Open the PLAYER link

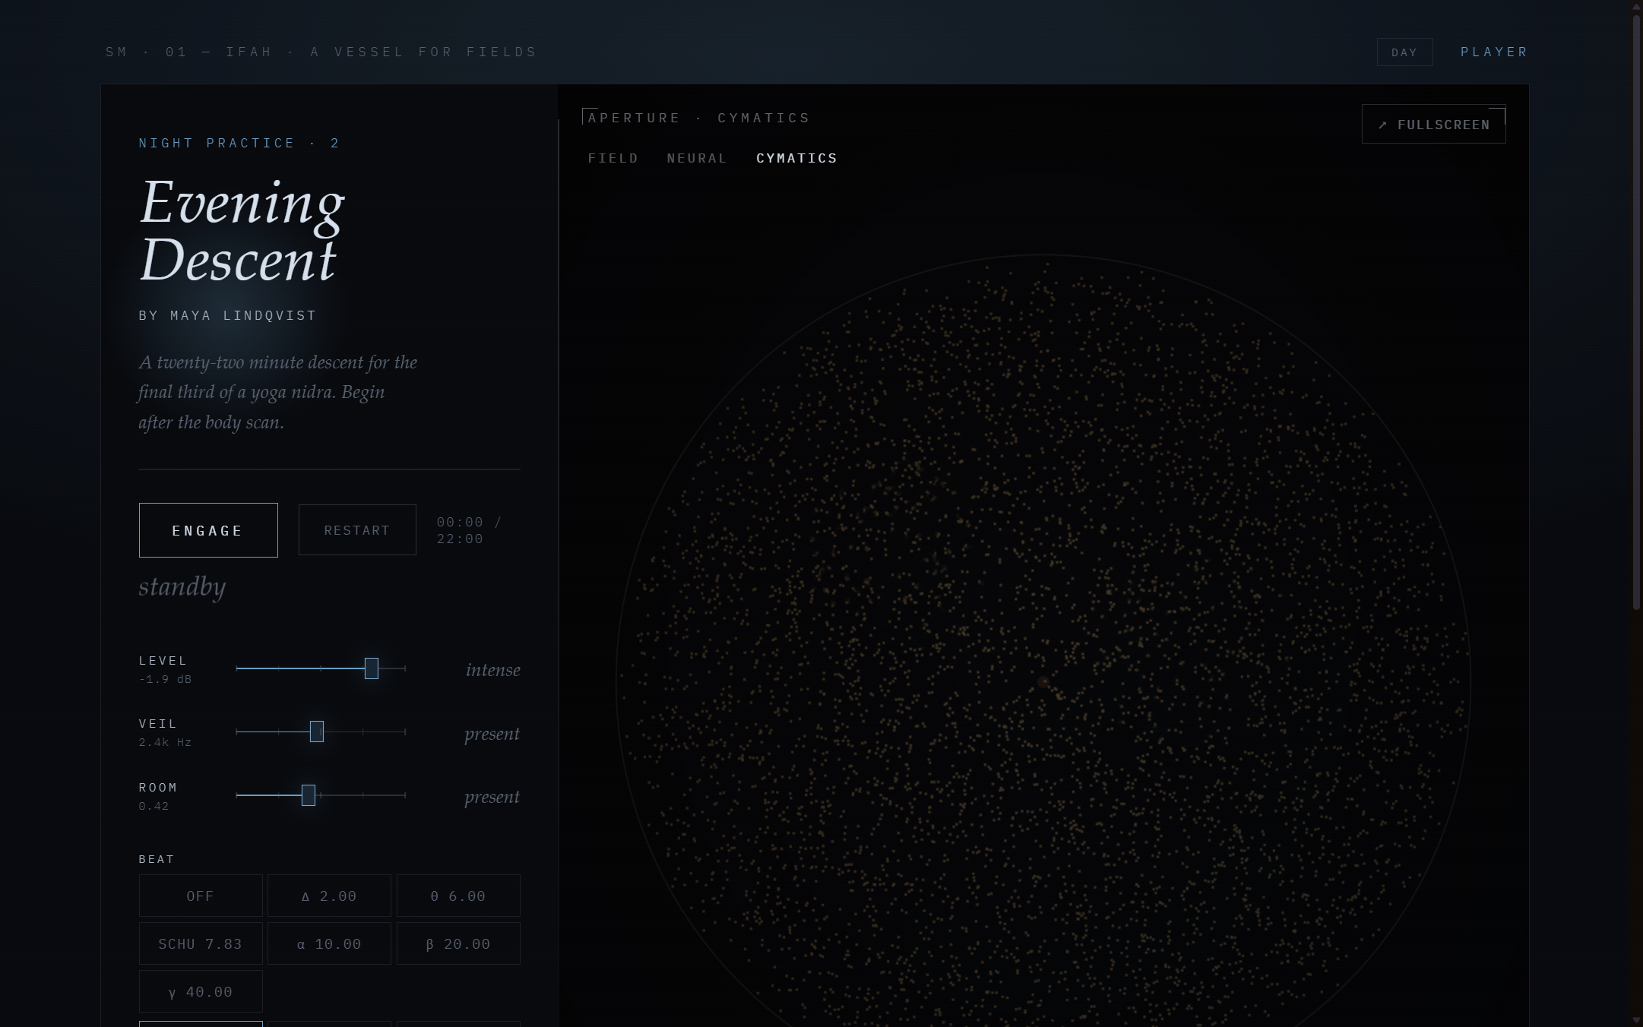1493,52
